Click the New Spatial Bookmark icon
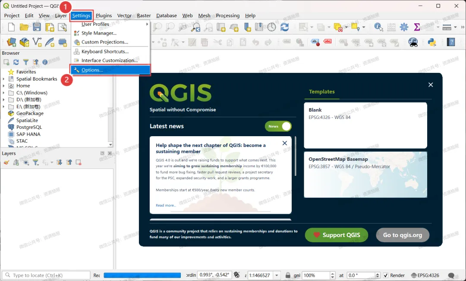The height and width of the screenshot is (281, 466). pyautogui.click(x=247, y=27)
